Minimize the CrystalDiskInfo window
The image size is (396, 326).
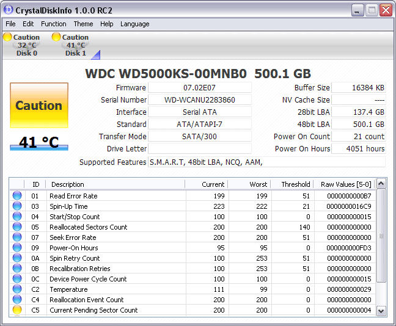pyautogui.click(x=357, y=10)
